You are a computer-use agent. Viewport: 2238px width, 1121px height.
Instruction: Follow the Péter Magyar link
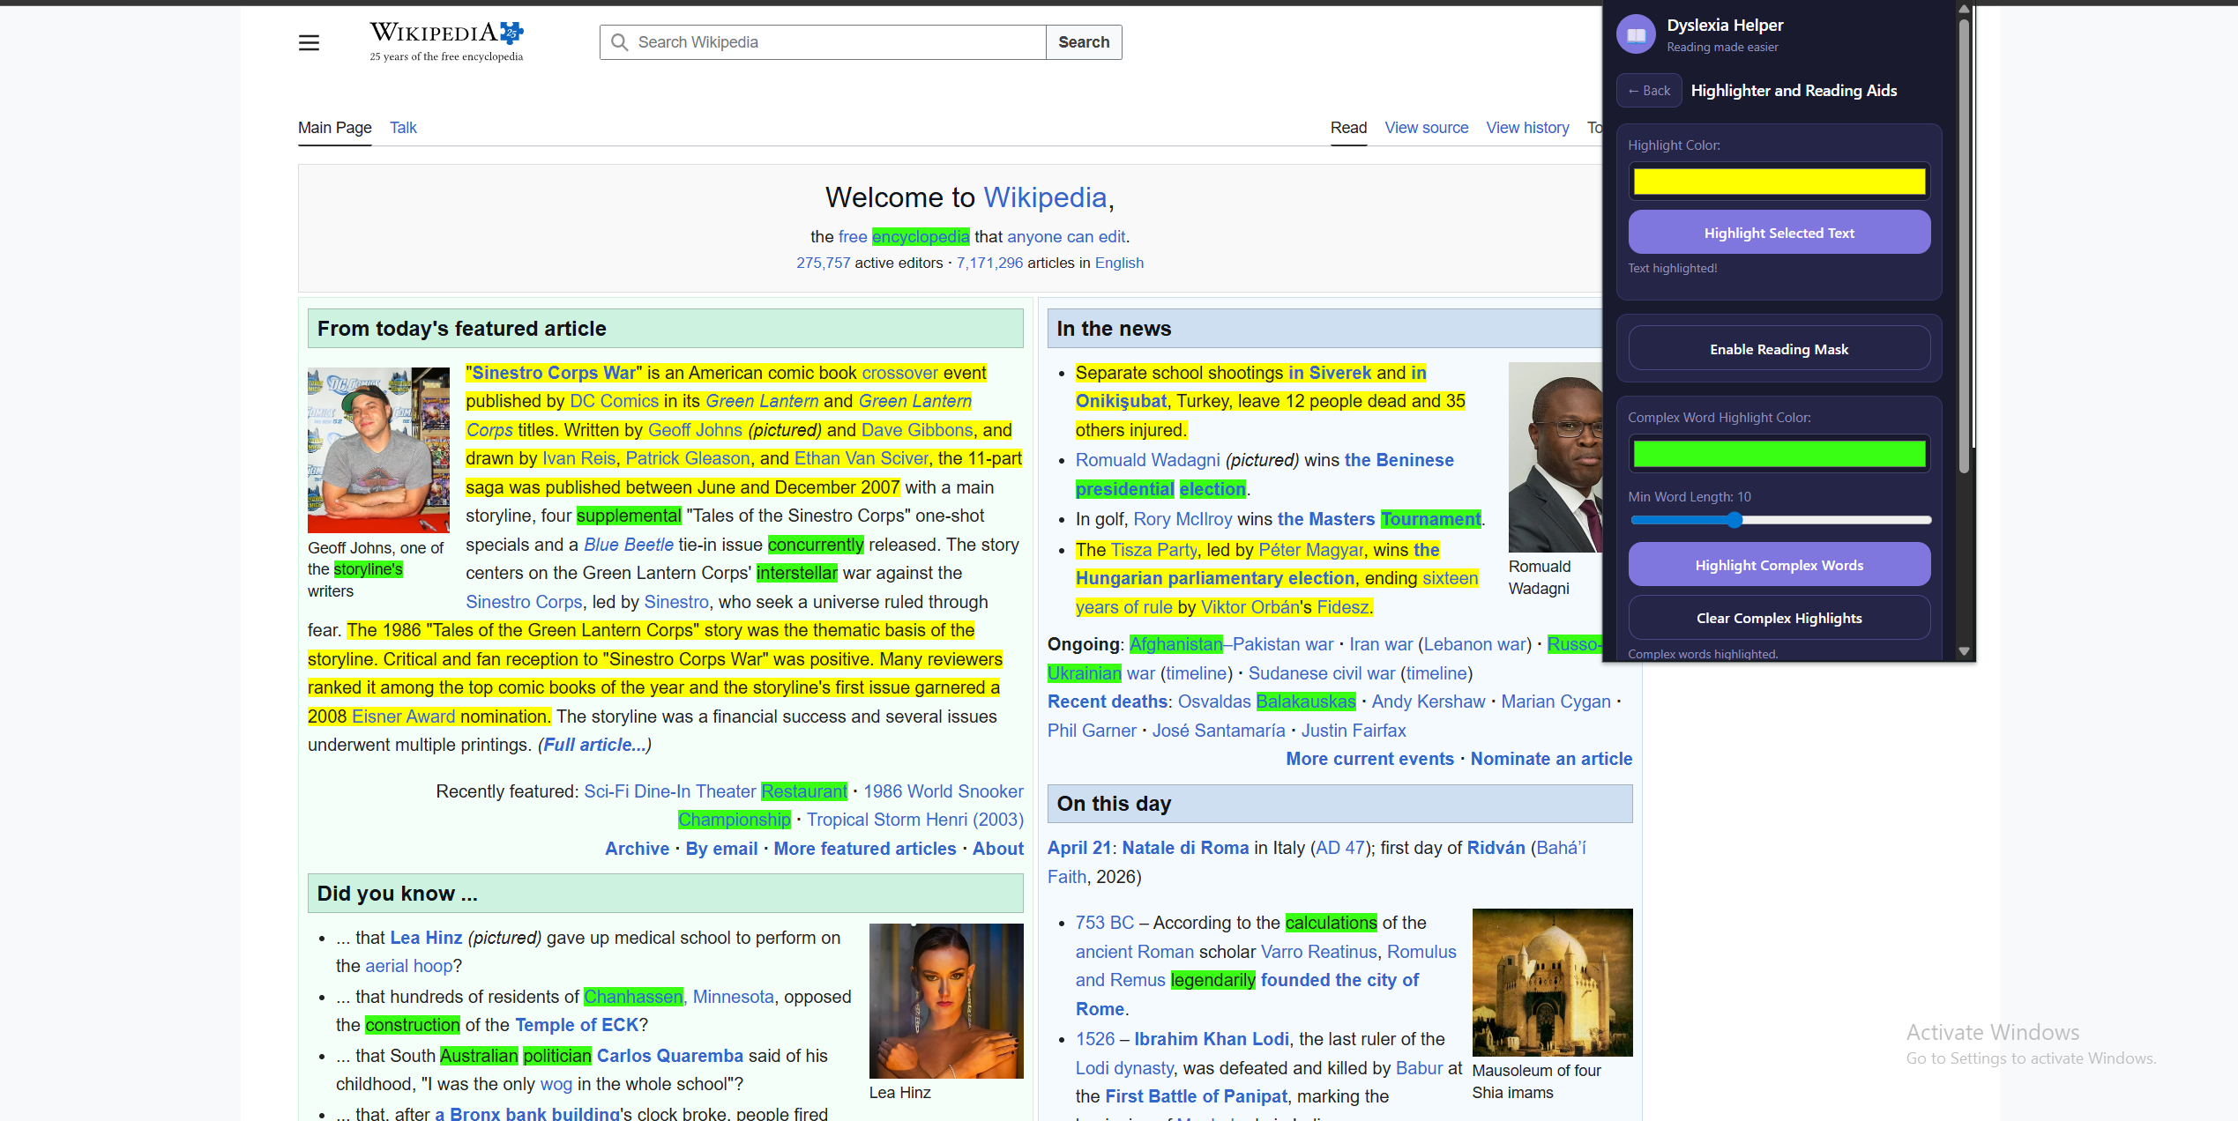pos(1310,550)
